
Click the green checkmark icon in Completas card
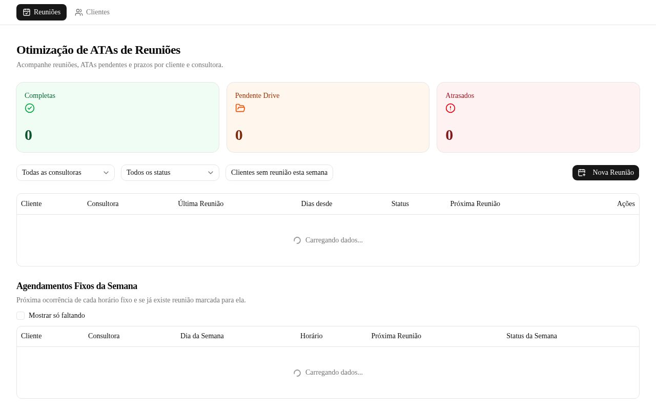(30, 108)
